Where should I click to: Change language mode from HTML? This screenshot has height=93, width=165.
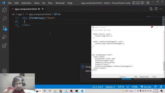pos(135,87)
